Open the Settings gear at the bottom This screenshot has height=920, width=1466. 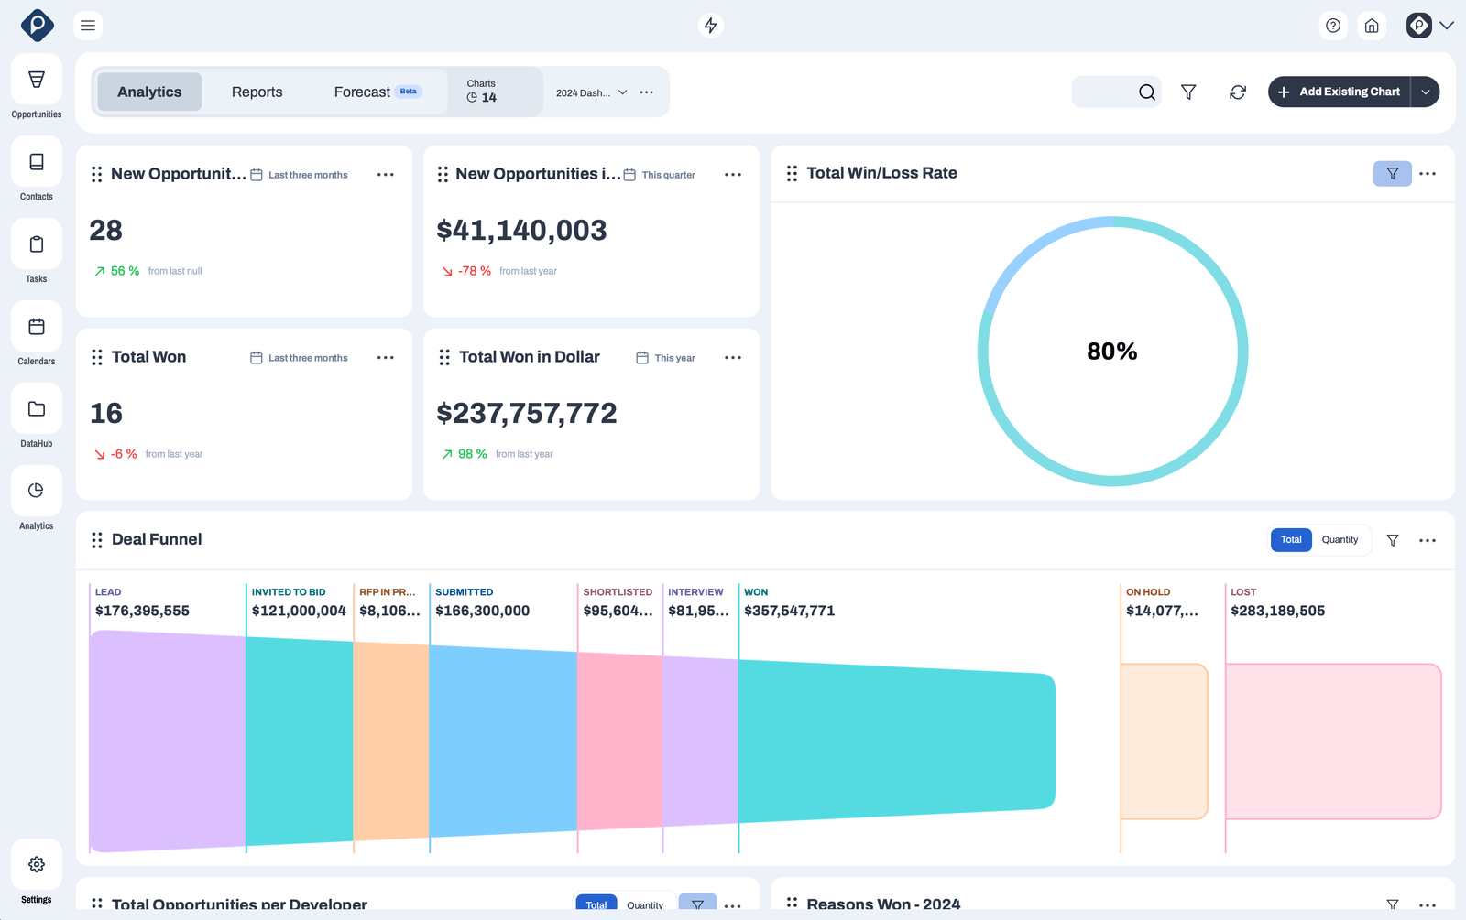(36, 863)
